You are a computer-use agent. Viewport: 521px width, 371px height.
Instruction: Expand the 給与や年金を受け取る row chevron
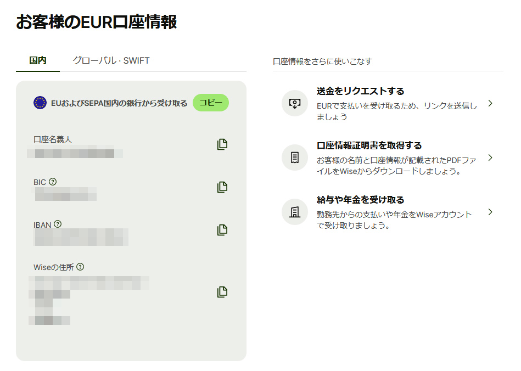(490, 212)
